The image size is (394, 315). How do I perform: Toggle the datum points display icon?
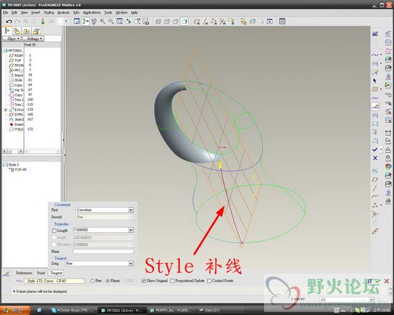coord(214,22)
